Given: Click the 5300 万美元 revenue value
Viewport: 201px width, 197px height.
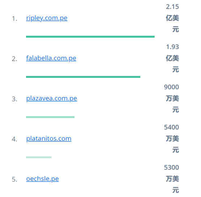Looking at the screenshot, I should pyautogui.click(x=171, y=179).
